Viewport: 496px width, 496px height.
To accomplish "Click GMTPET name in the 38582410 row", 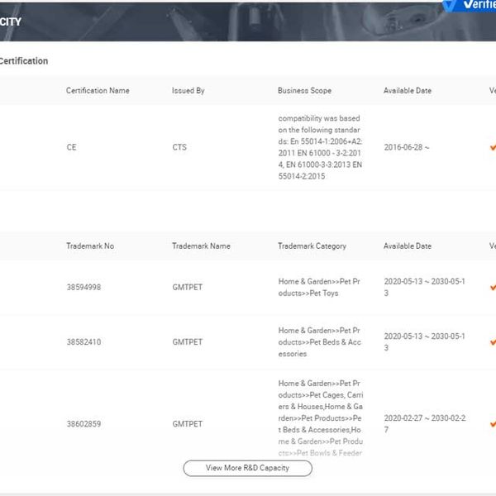I will point(188,342).
